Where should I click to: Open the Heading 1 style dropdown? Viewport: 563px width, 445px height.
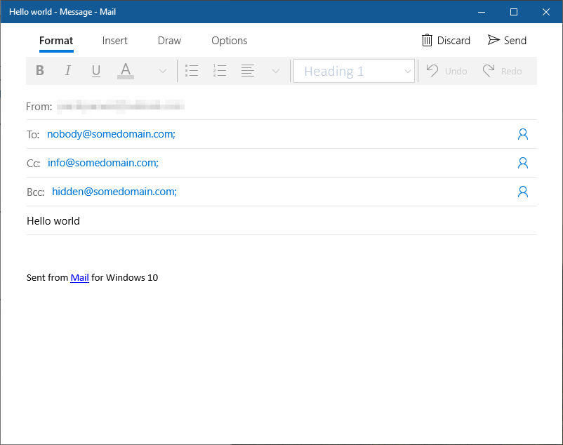(355, 71)
